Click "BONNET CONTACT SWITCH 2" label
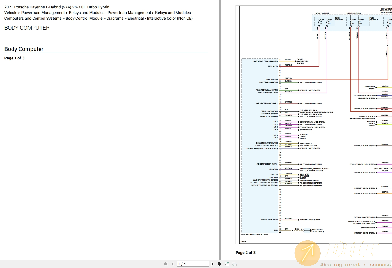Image resolution: width=392 pixels, height=268 pixels. click(x=266, y=145)
